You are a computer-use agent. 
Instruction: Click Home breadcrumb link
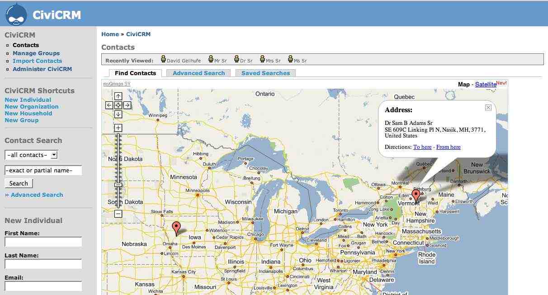(110, 34)
